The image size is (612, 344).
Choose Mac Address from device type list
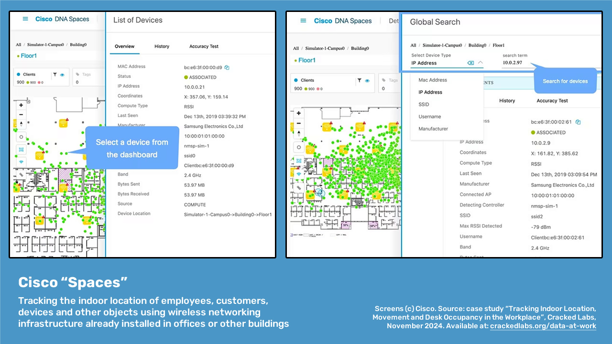point(433,80)
